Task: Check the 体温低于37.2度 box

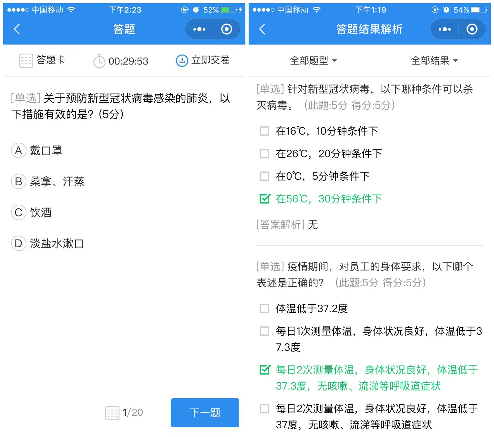Action: tap(264, 309)
